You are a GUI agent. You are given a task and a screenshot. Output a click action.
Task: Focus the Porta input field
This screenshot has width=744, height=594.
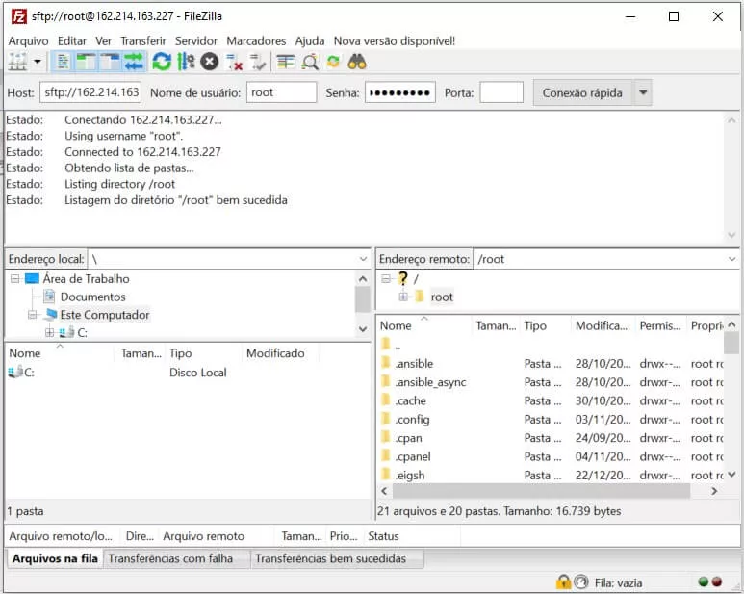click(x=501, y=92)
